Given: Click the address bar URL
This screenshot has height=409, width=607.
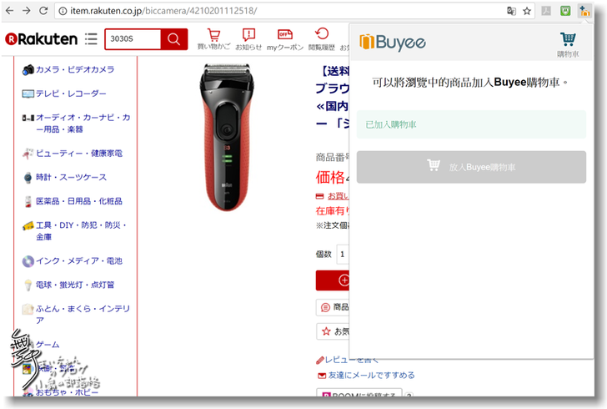Looking at the screenshot, I should coord(163,11).
